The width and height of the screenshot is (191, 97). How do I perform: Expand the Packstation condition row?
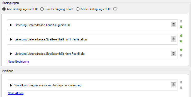(x=11, y=39)
